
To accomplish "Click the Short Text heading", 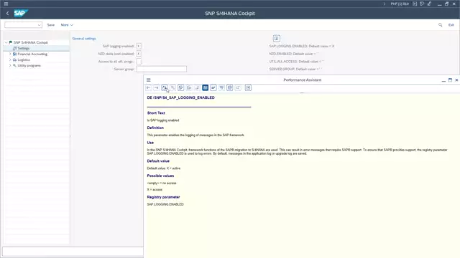I will [x=156, y=113].
